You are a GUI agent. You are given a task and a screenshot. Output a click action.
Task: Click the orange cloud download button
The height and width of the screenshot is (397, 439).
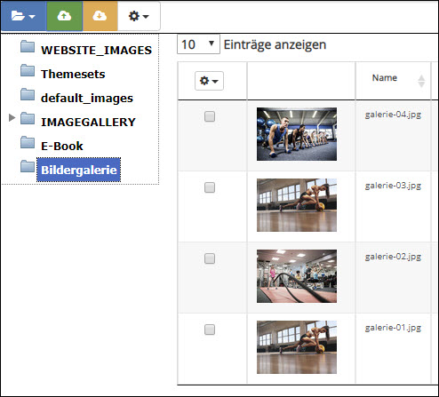coord(100,16)
